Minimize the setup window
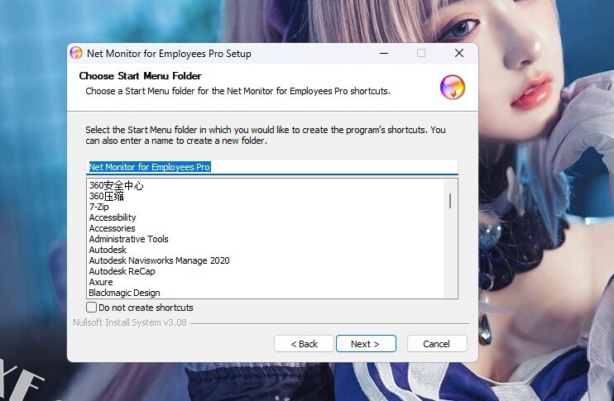 coord(384,54)
